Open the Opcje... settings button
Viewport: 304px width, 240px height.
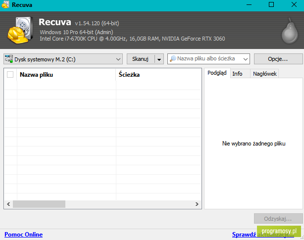[278, 59]
